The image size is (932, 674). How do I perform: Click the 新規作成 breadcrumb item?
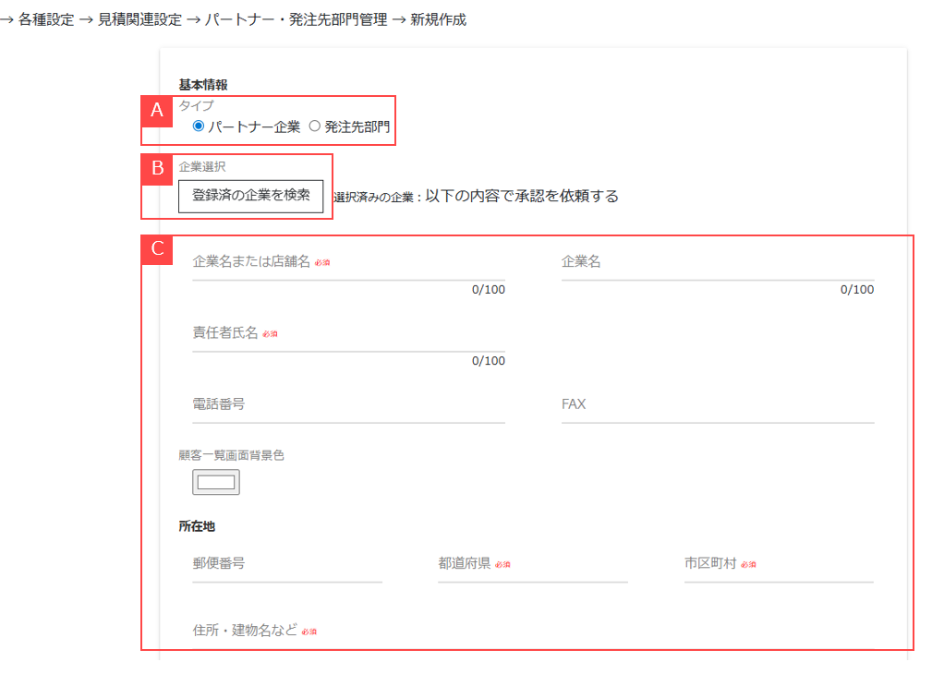(438, 19)
